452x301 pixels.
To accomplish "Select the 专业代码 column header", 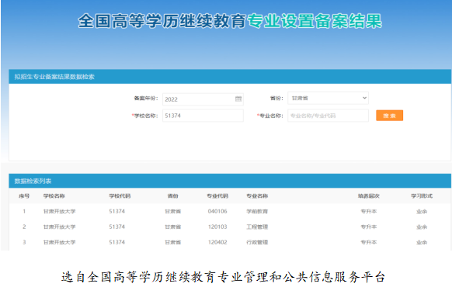I will (217, 195).
